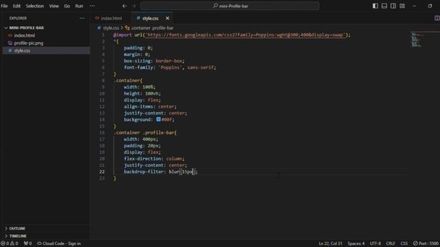440x247 pixels.
Task: Click the EXPLORER panel title
Action: [x=18, y=19]
